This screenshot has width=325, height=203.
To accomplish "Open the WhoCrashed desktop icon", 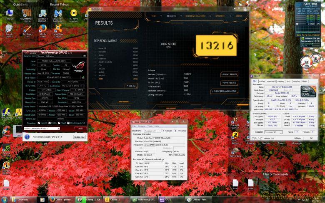I will (6, 113).
